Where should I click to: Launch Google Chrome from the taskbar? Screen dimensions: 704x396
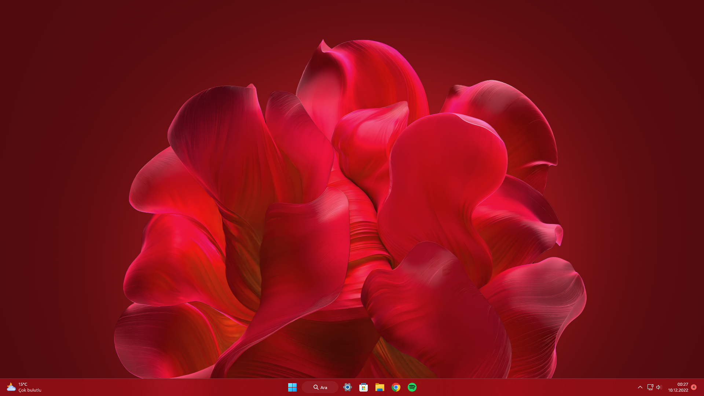[x=396, y=387]
